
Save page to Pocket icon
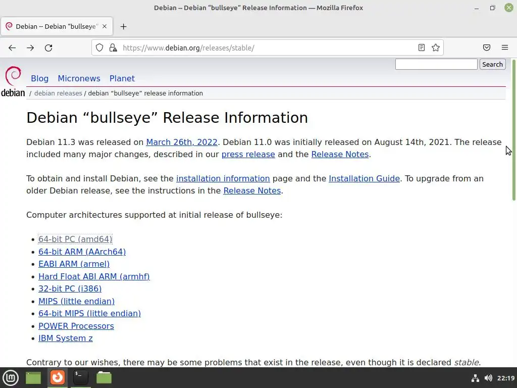pyautogui.click(x=487, y=48)
